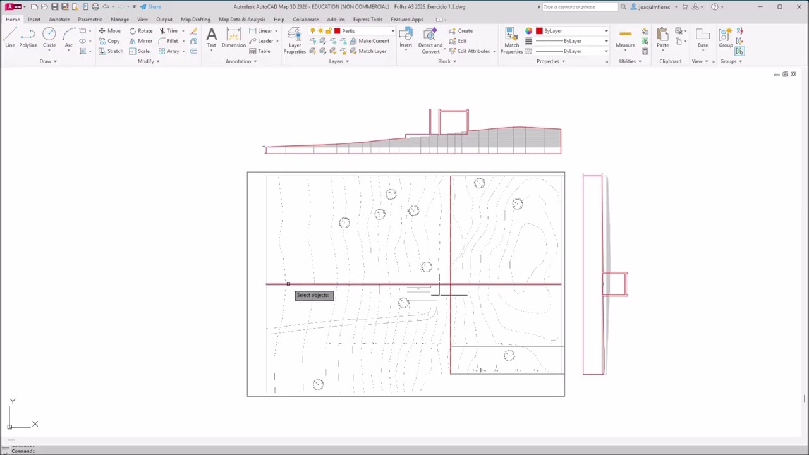Open the Express Tools tab
The height and width of the screenshot is (455, 809).
point(368,20)
